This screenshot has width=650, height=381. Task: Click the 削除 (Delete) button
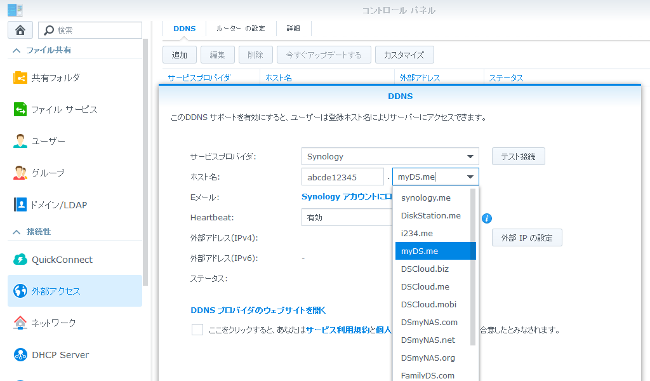pyautogui.click(x=255, y=55)
